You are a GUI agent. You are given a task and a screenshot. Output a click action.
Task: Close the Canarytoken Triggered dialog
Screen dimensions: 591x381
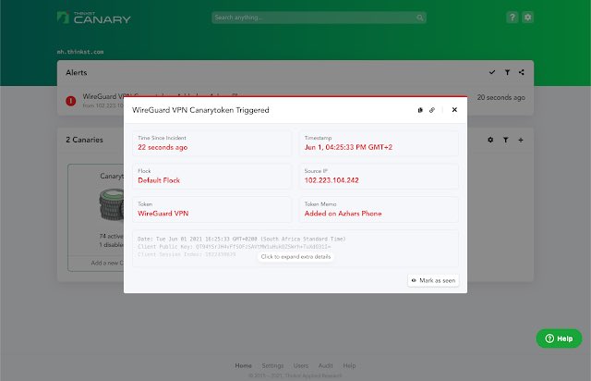pyautogui.click(x=454, y=109)
